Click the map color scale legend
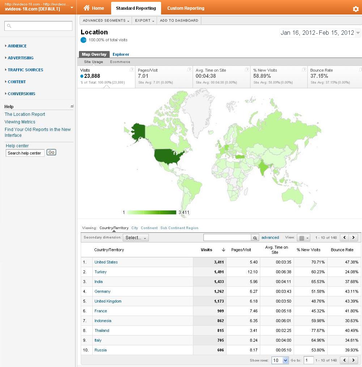Viewport: 362px width, 367px height. [x=151, y=212]
